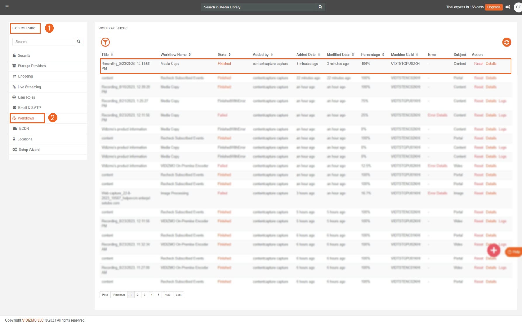Open Workflows in the control panel
The width and height of the screenshot is (522, 325).
(x=26, y=118)
